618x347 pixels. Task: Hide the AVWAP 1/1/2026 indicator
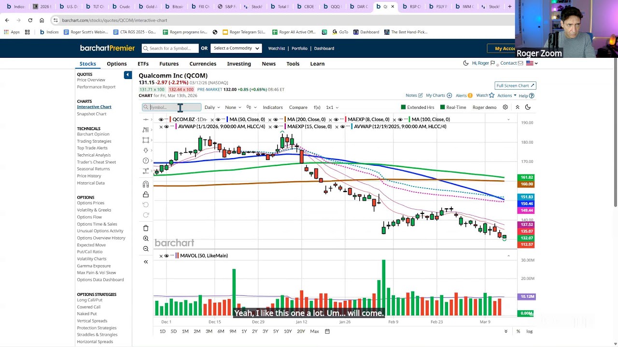(x=167, y=126)
